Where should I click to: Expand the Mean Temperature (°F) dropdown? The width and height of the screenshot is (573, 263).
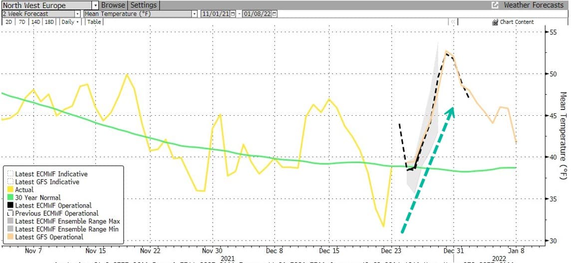(195, 14)
